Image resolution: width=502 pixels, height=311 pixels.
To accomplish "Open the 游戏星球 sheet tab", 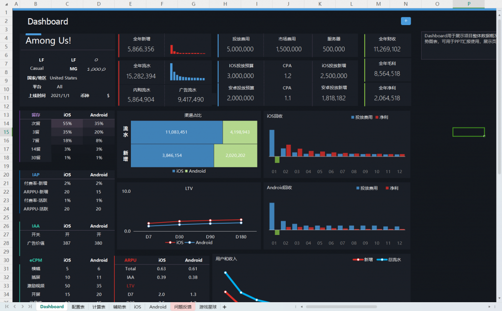I will pyautogui.click(x=208, y=307).
